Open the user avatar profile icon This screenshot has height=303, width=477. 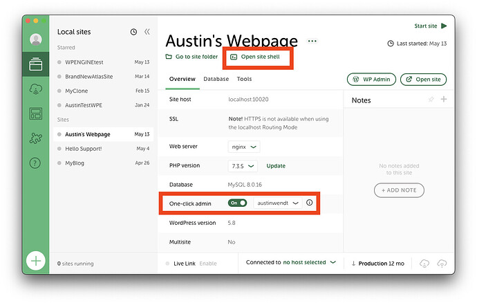(35, 39)
